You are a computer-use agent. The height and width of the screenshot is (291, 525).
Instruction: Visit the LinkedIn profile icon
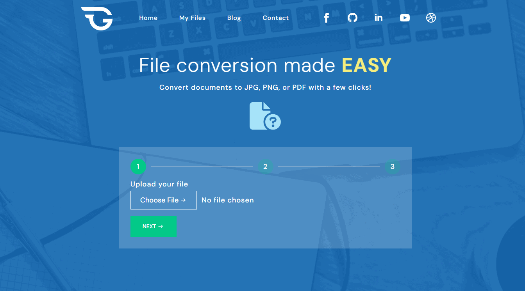pos(379,18)
